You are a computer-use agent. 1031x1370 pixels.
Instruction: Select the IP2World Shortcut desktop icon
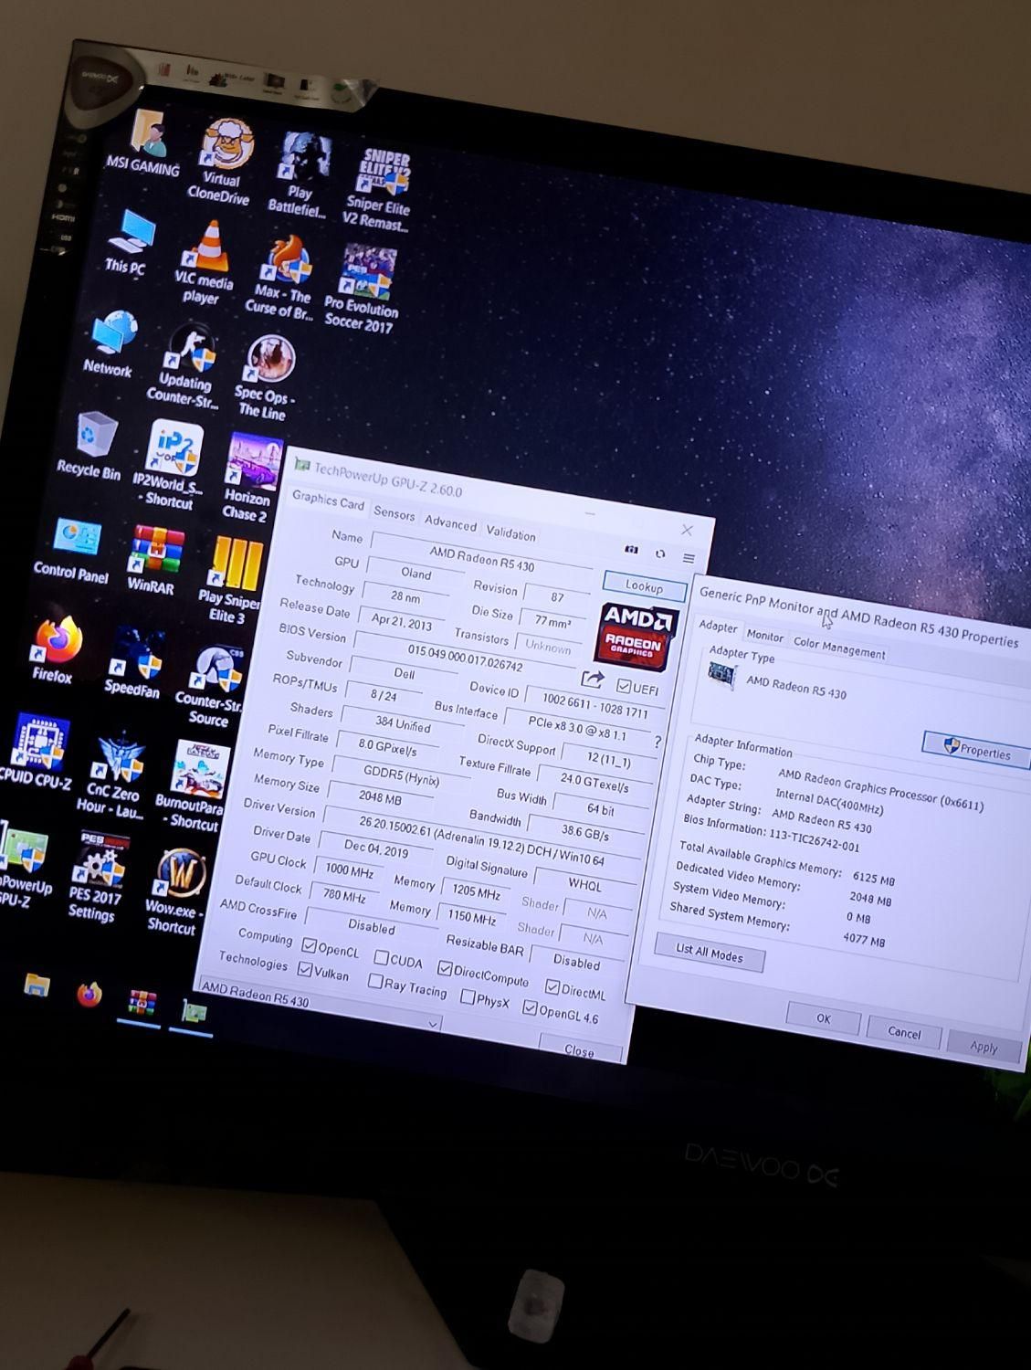(171, 464)
